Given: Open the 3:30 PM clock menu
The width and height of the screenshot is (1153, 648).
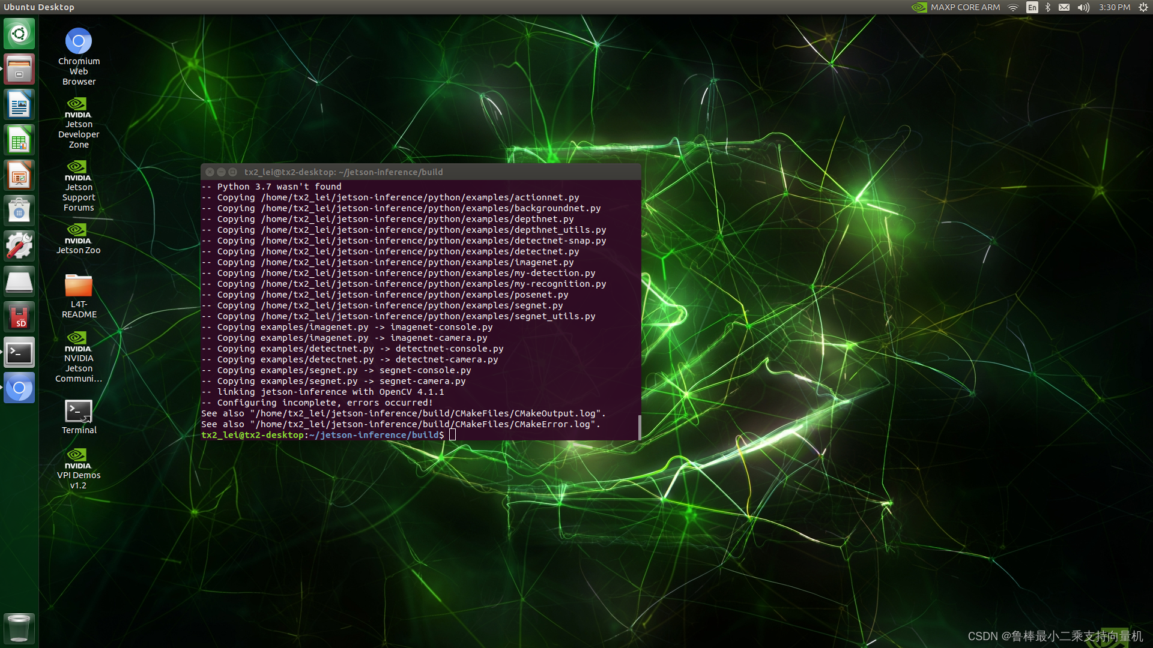Looking at the screenshot, I should [x=1114, y=7].
